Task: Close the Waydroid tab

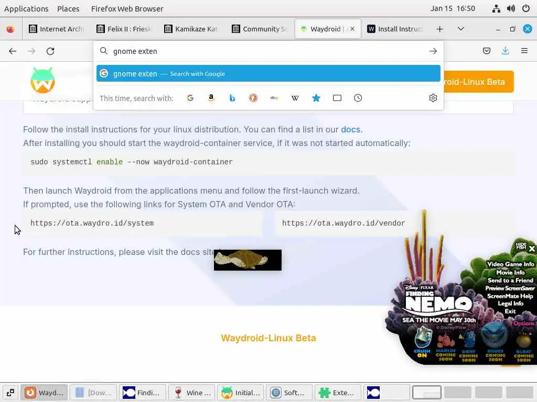Action: pyautogui.click(x=352, y=29)
